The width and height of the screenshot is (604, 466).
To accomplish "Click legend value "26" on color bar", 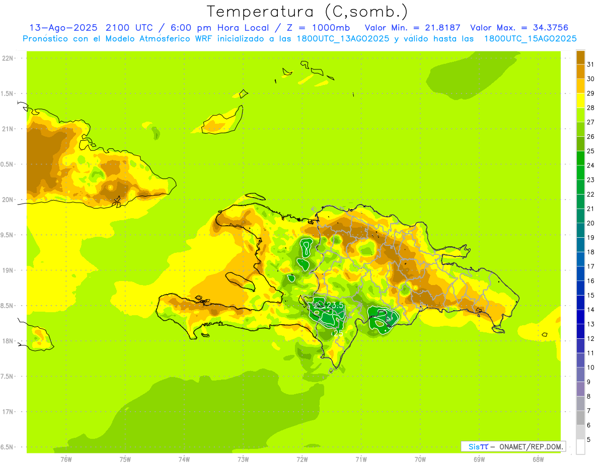I will tap(591, 136).
